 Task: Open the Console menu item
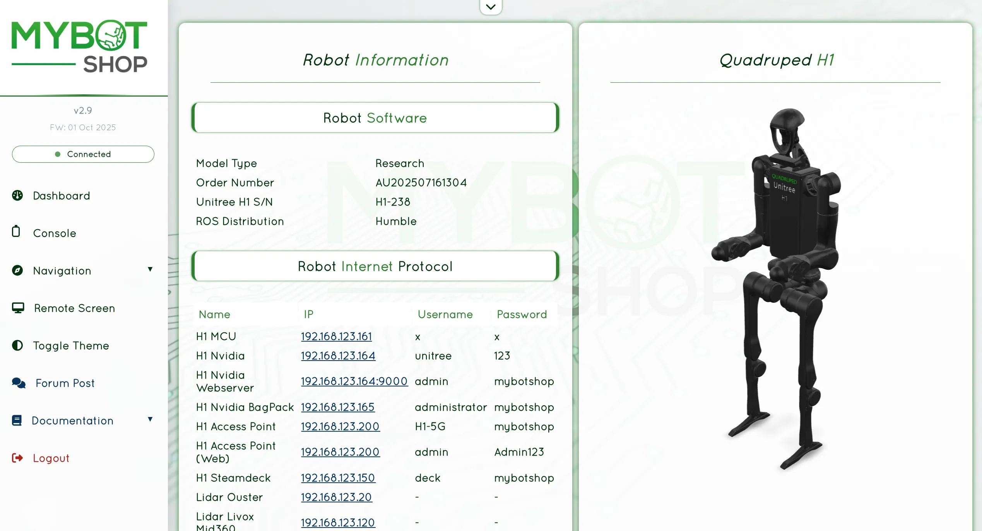click(55, 233)
